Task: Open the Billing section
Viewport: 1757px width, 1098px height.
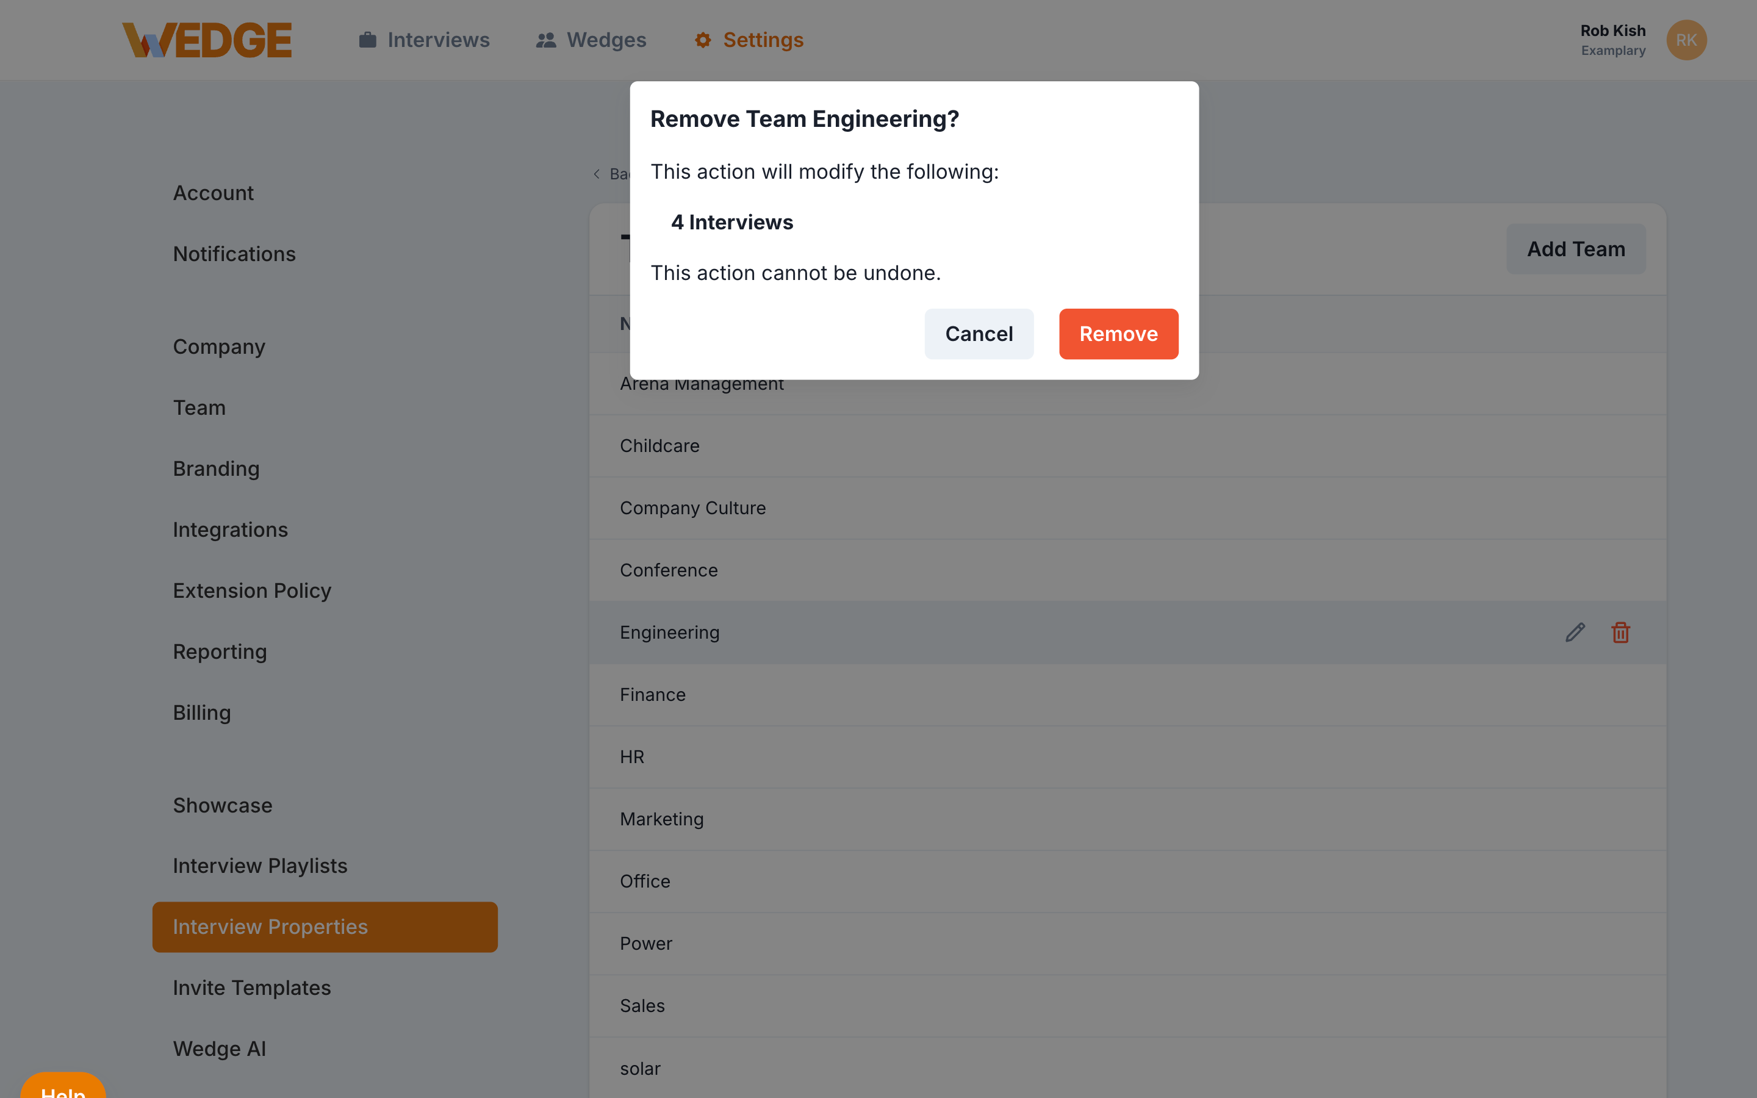Action: [202, 712]
